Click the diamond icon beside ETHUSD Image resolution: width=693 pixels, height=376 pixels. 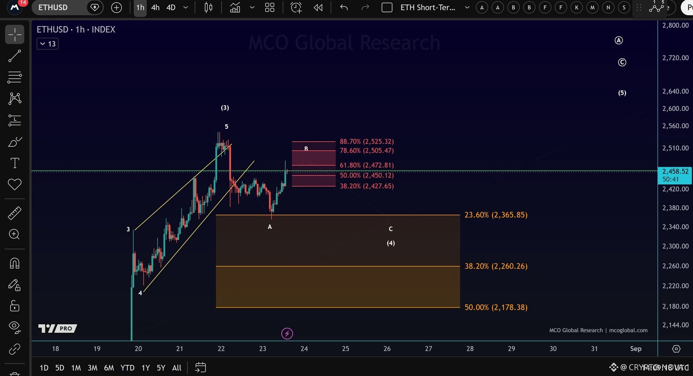(x=95, y=7)
